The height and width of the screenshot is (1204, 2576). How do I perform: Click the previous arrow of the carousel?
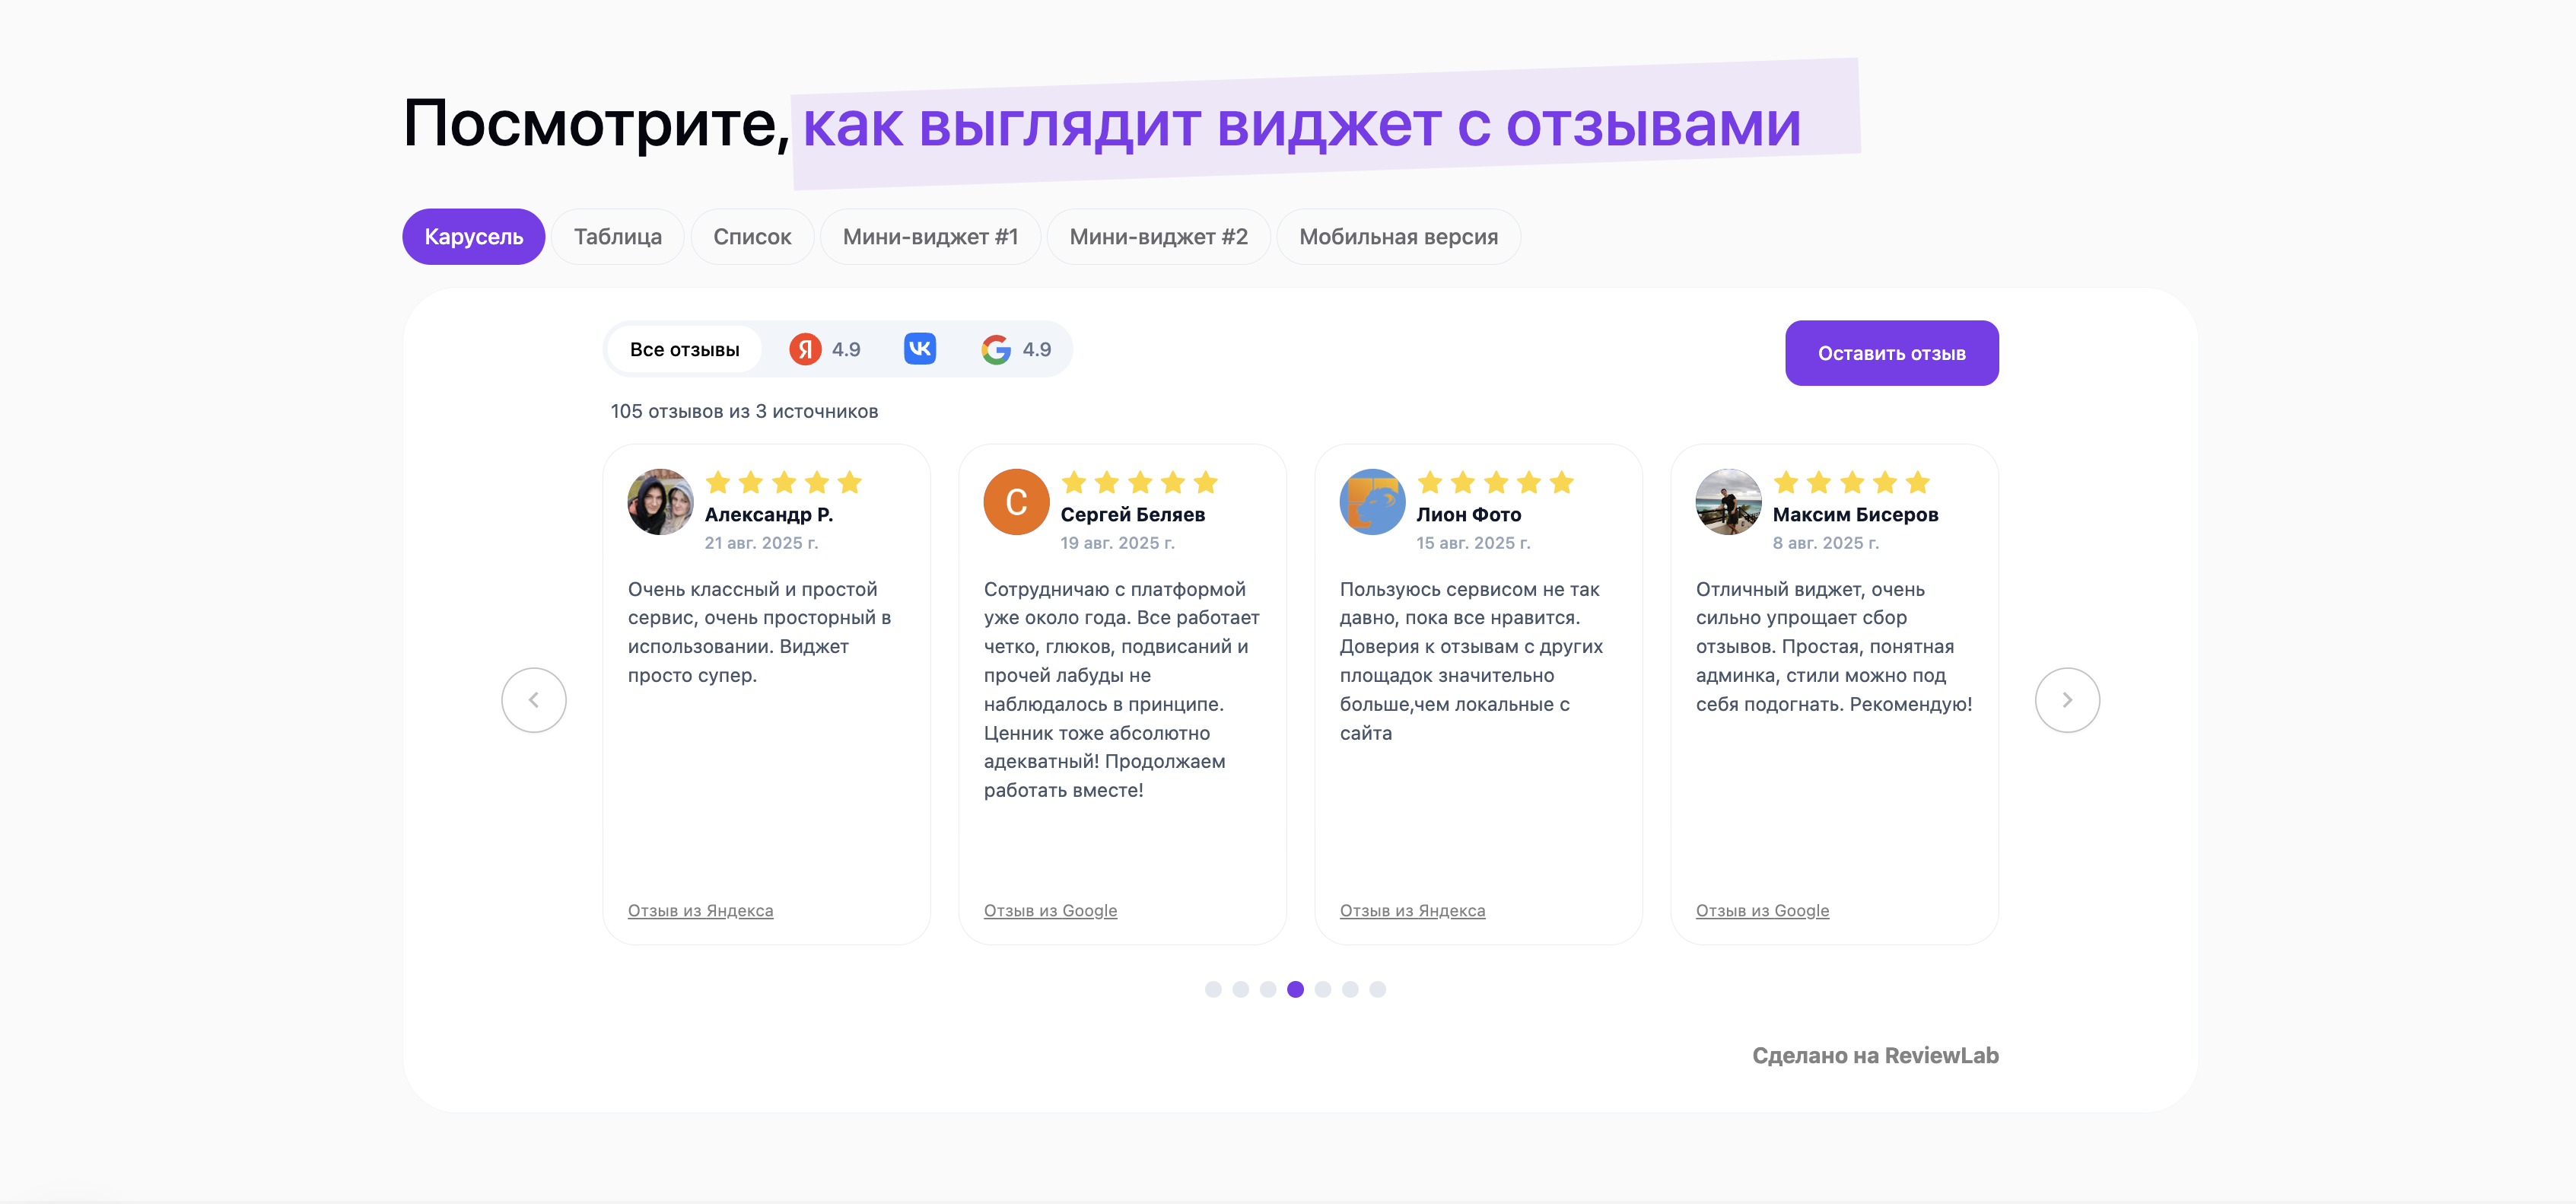coord(534,700)
